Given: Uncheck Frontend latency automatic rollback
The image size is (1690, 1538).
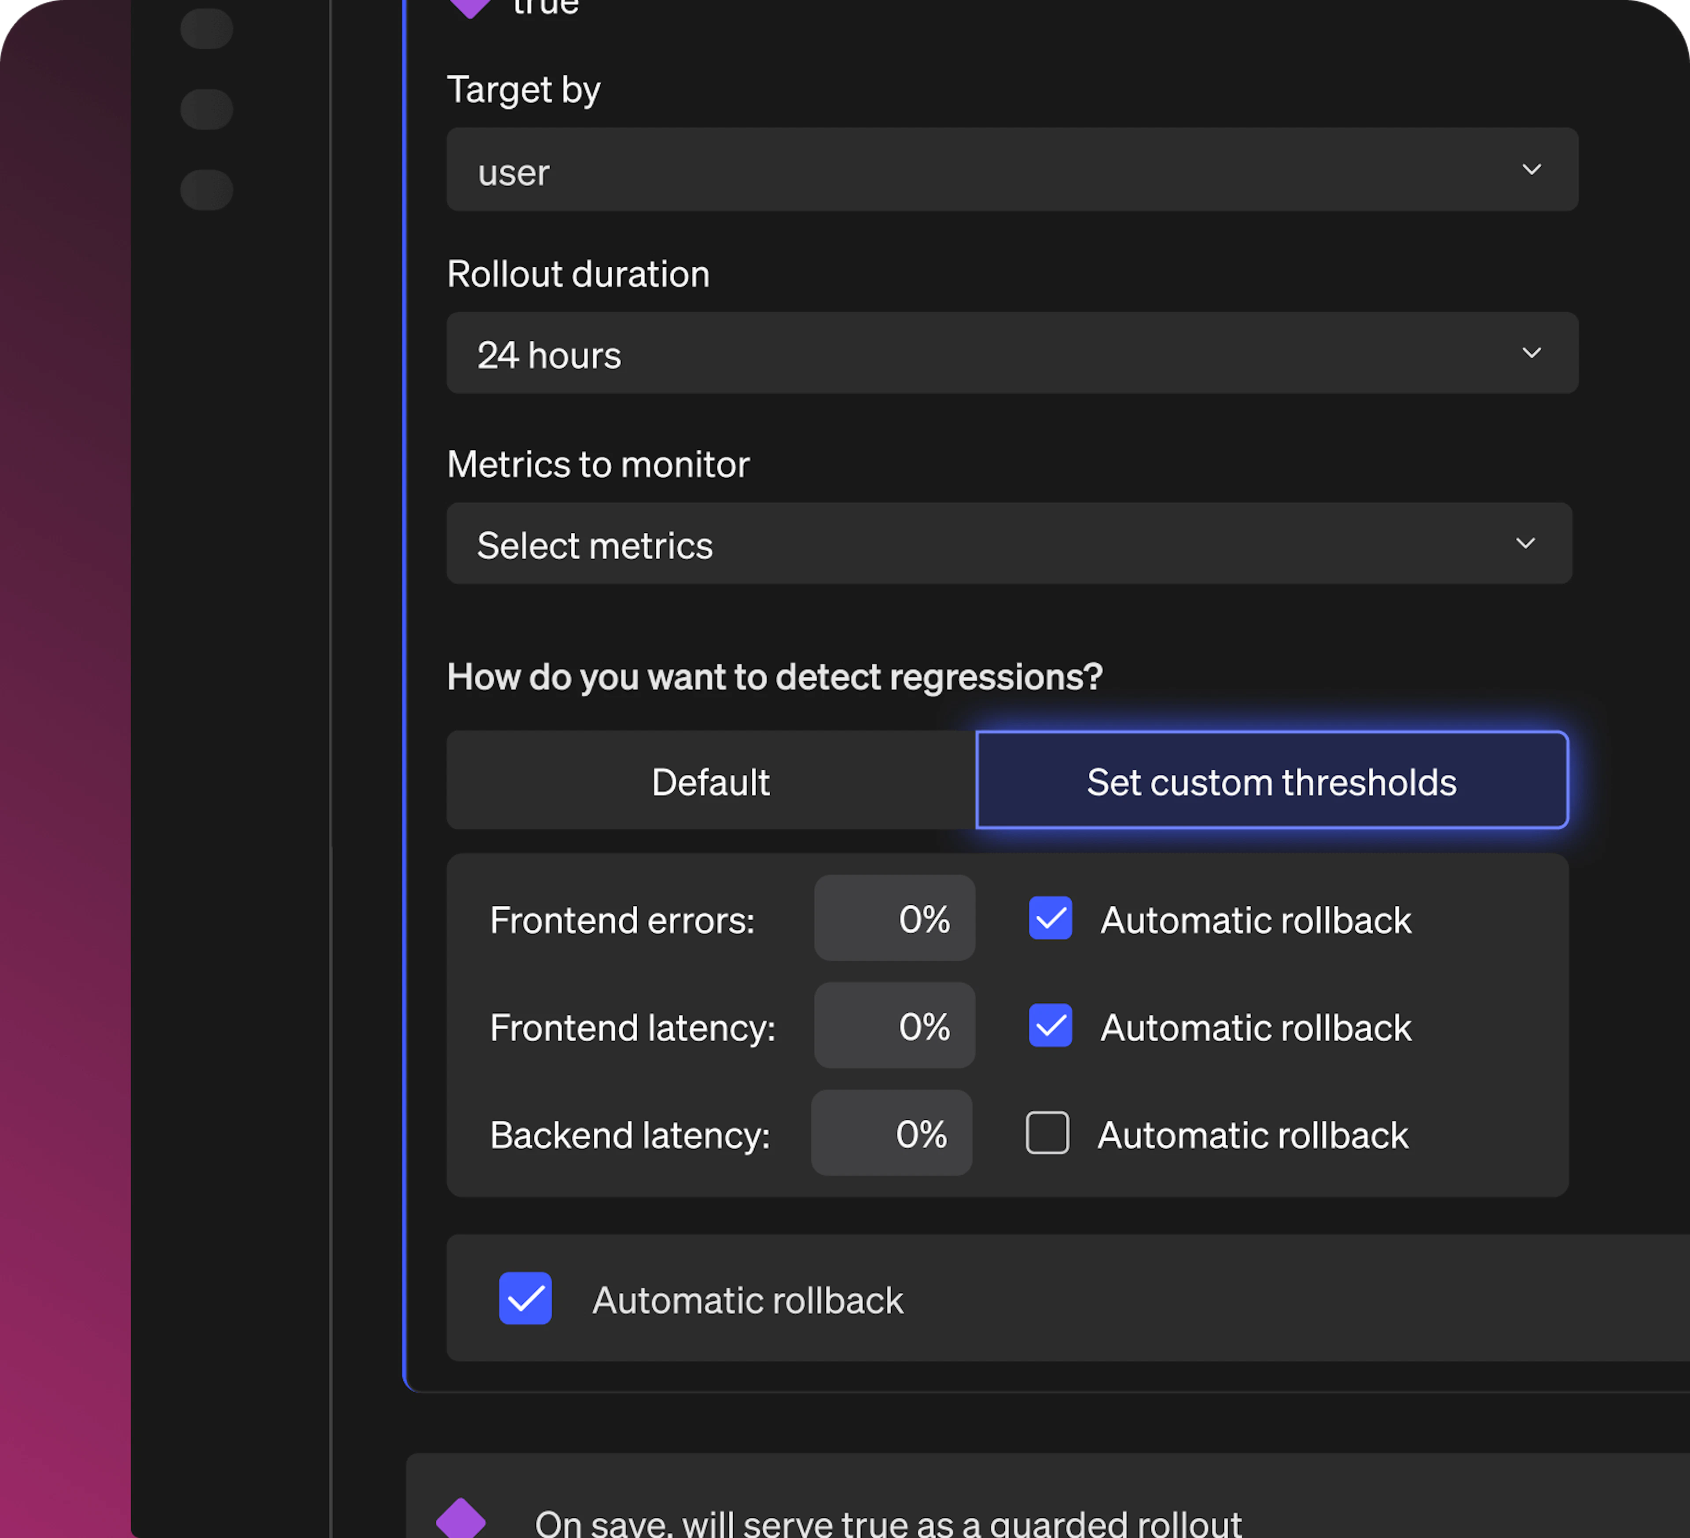Looking at the screenshot, I should (x=1050, y=1025).
